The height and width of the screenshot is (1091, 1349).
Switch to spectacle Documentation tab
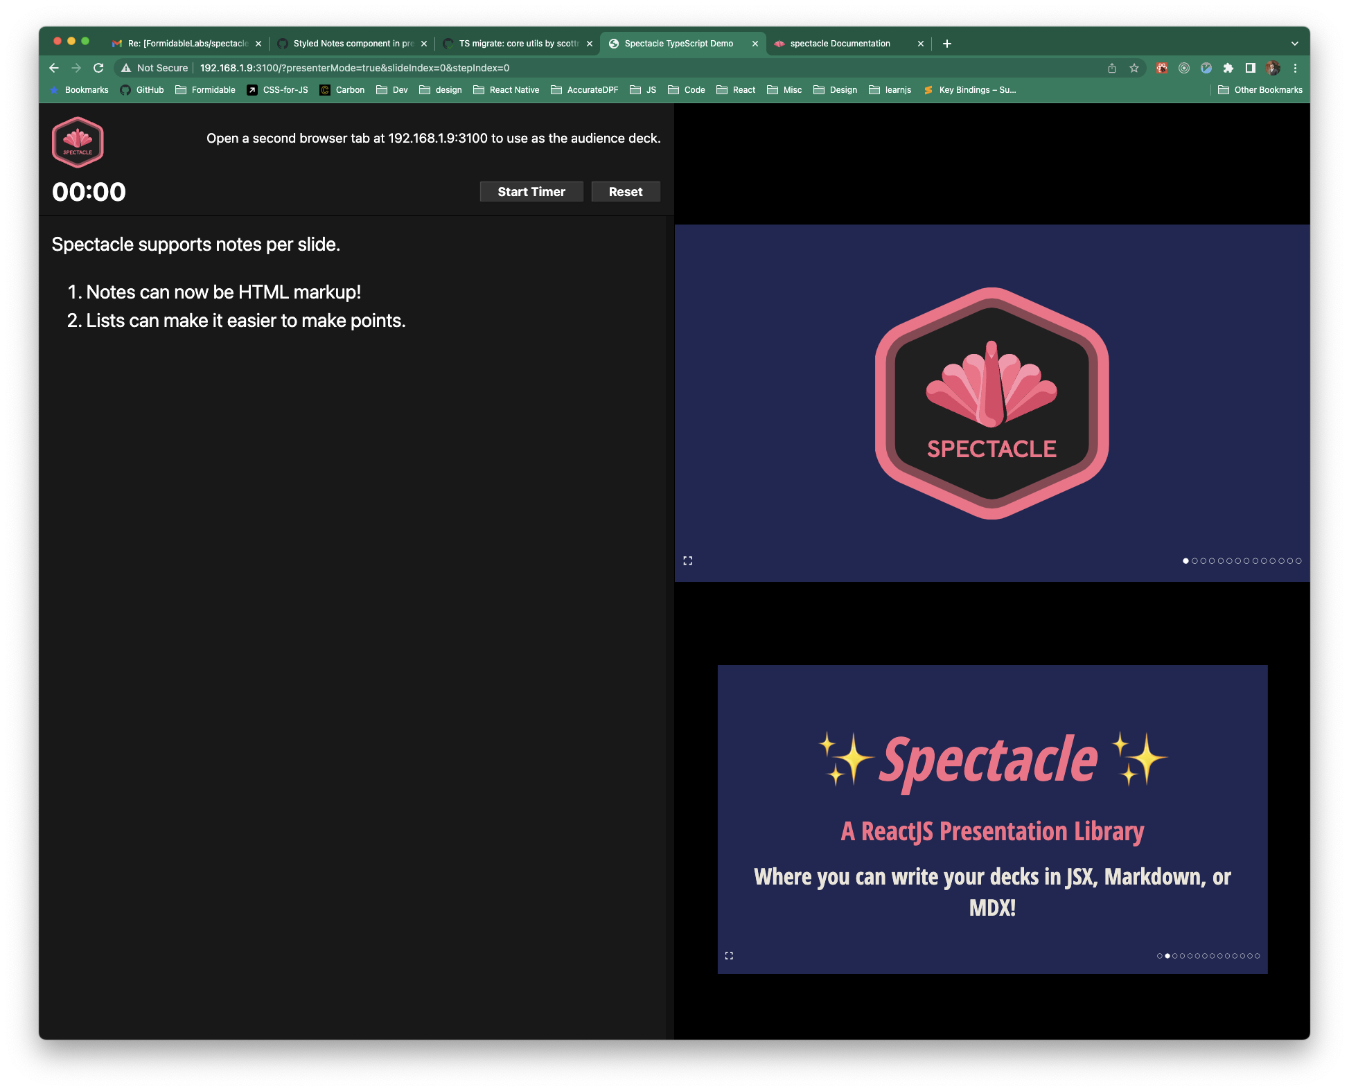840,44
